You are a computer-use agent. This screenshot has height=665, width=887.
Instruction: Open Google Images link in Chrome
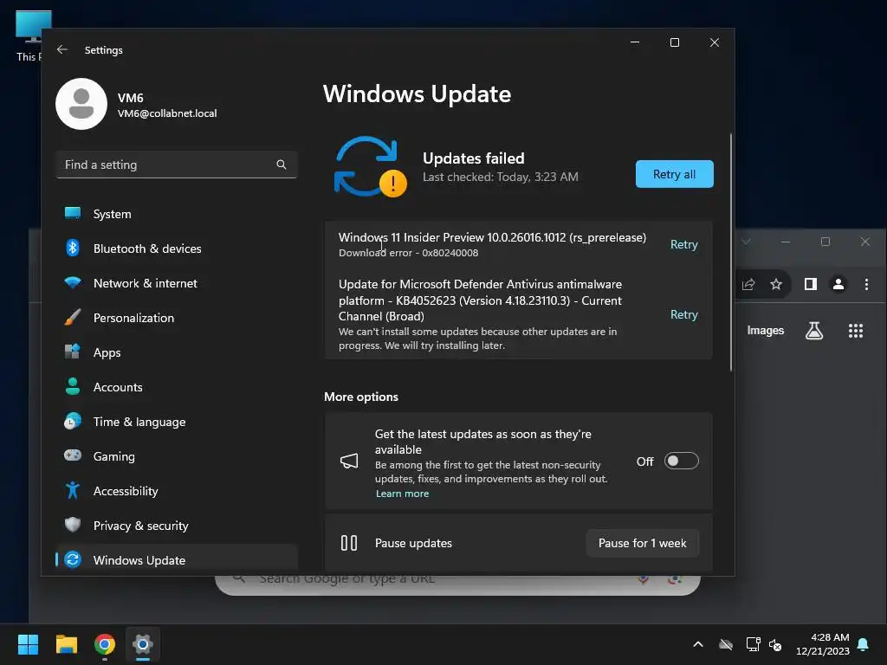[766, 330]
